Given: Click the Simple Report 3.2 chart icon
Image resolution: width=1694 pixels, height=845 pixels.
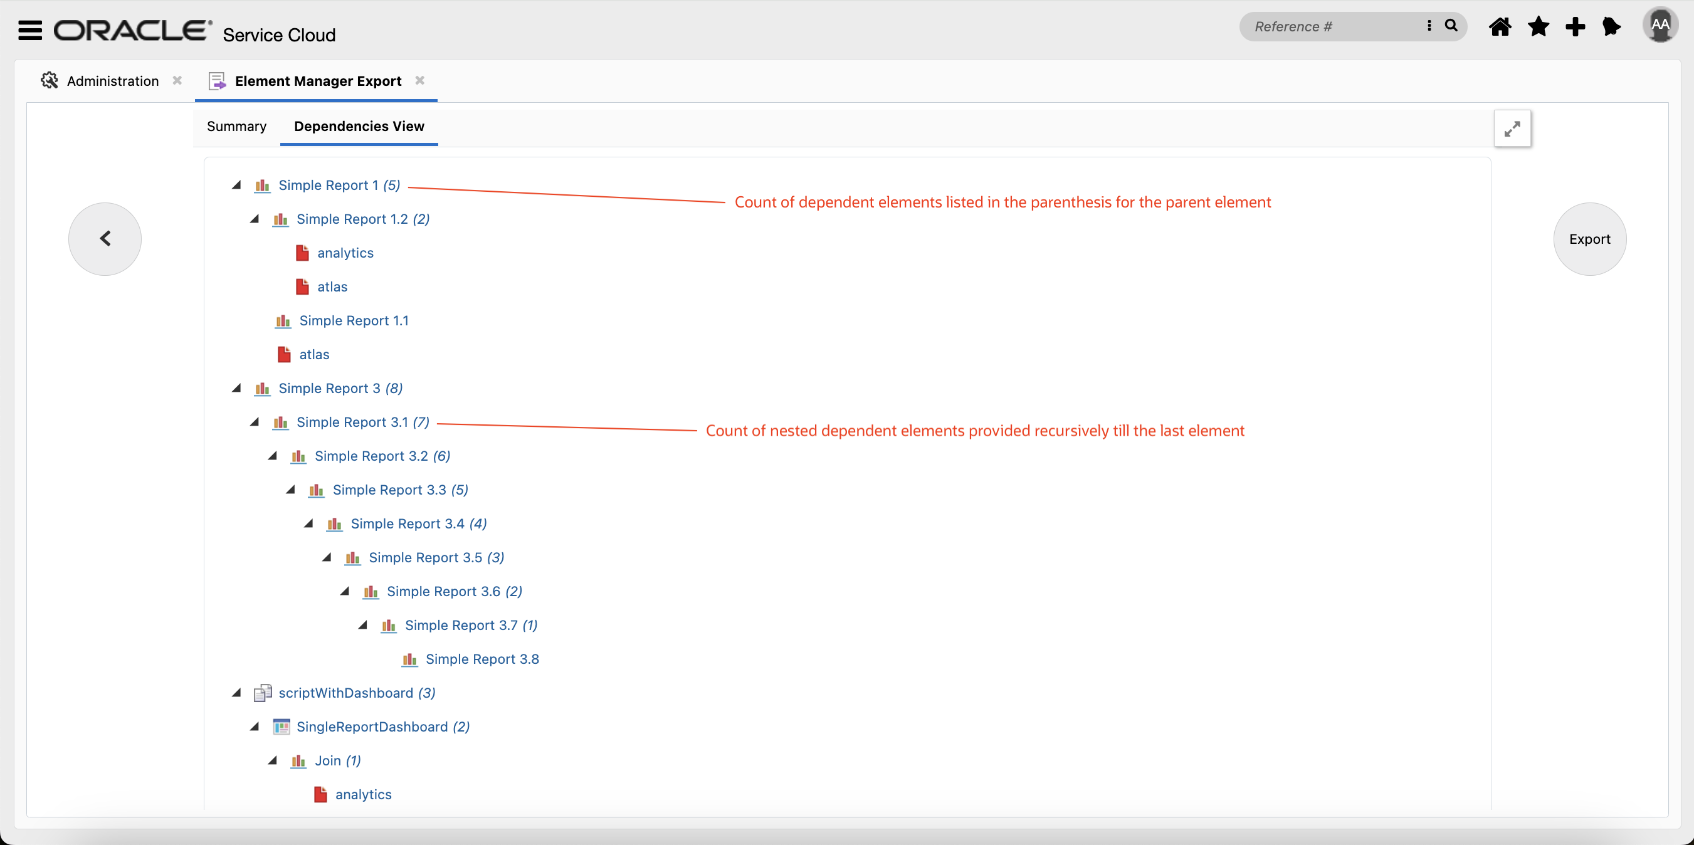Looking at the screenshot, I should [x=298, y=456].
